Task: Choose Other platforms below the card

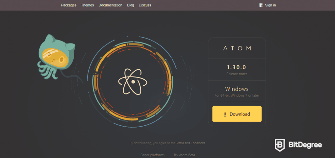Action: [x=152, y=155]
